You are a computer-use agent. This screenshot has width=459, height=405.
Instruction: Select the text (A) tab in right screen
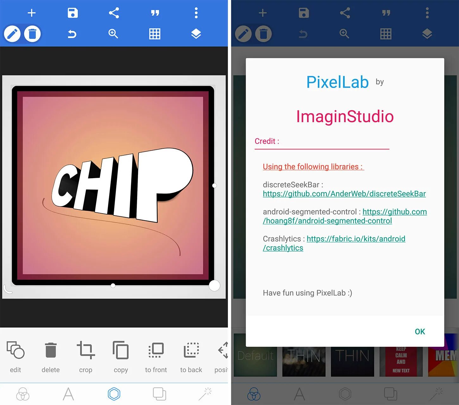click(299, 394)
